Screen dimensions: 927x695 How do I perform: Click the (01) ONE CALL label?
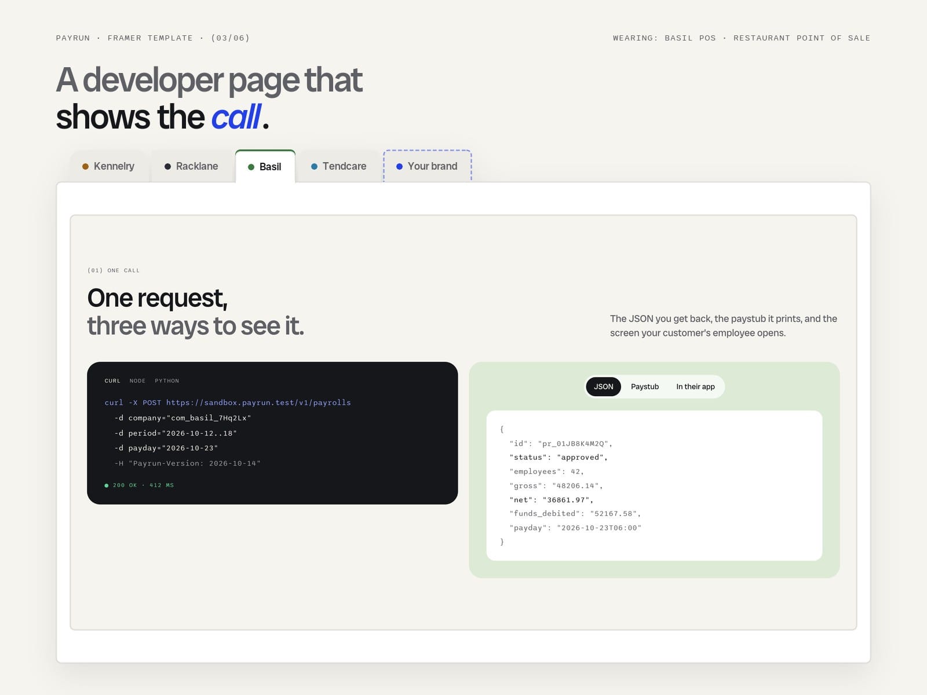pos(114,270)
